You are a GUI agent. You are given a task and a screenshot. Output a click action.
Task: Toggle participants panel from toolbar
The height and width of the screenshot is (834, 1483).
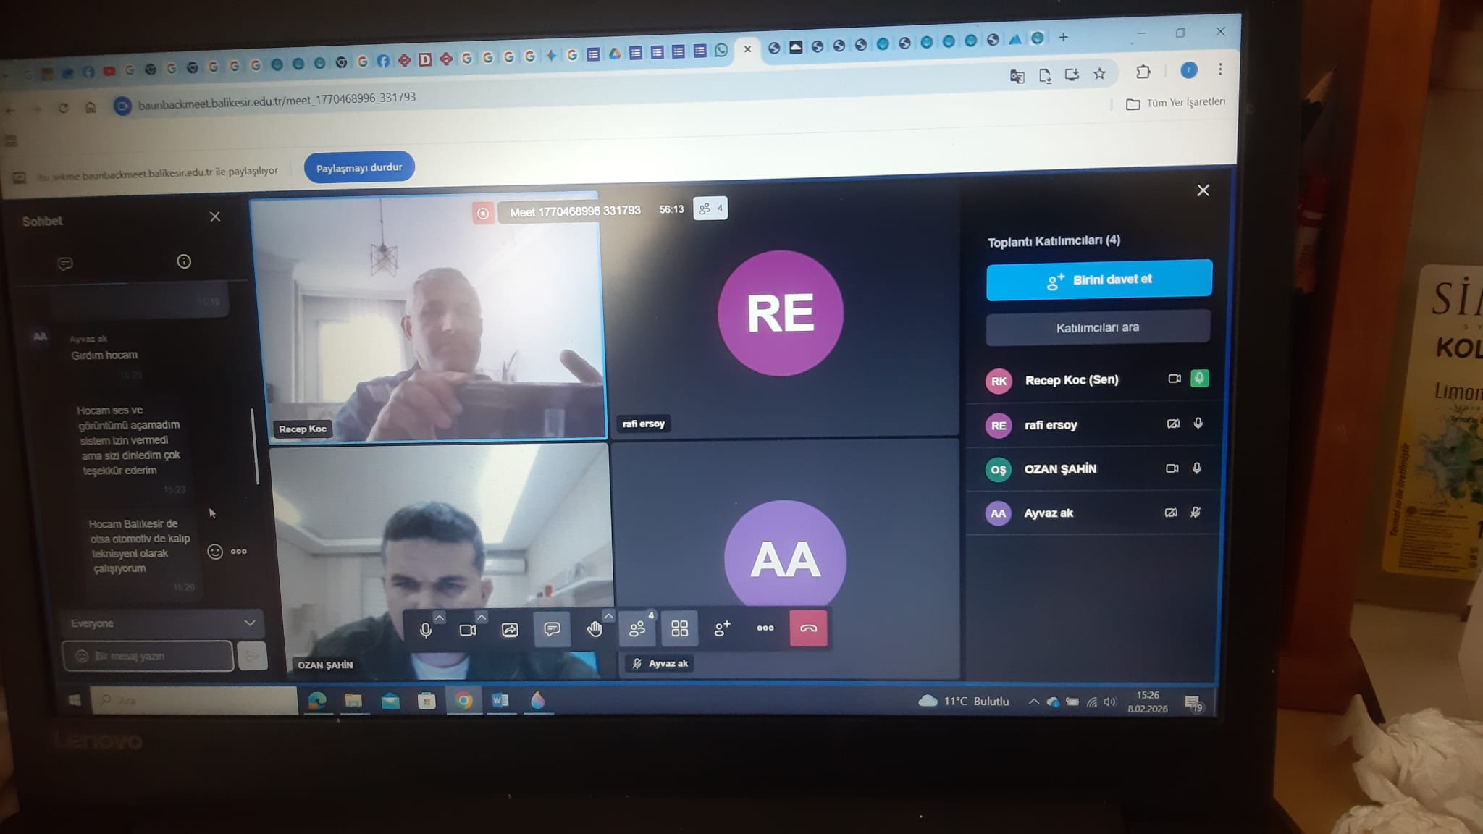[x=637, y=628]
